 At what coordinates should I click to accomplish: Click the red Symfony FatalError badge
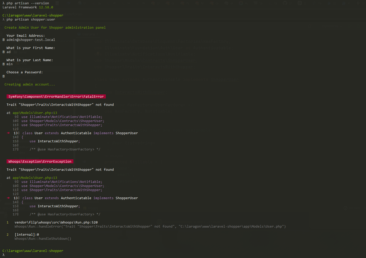point(56,96)
